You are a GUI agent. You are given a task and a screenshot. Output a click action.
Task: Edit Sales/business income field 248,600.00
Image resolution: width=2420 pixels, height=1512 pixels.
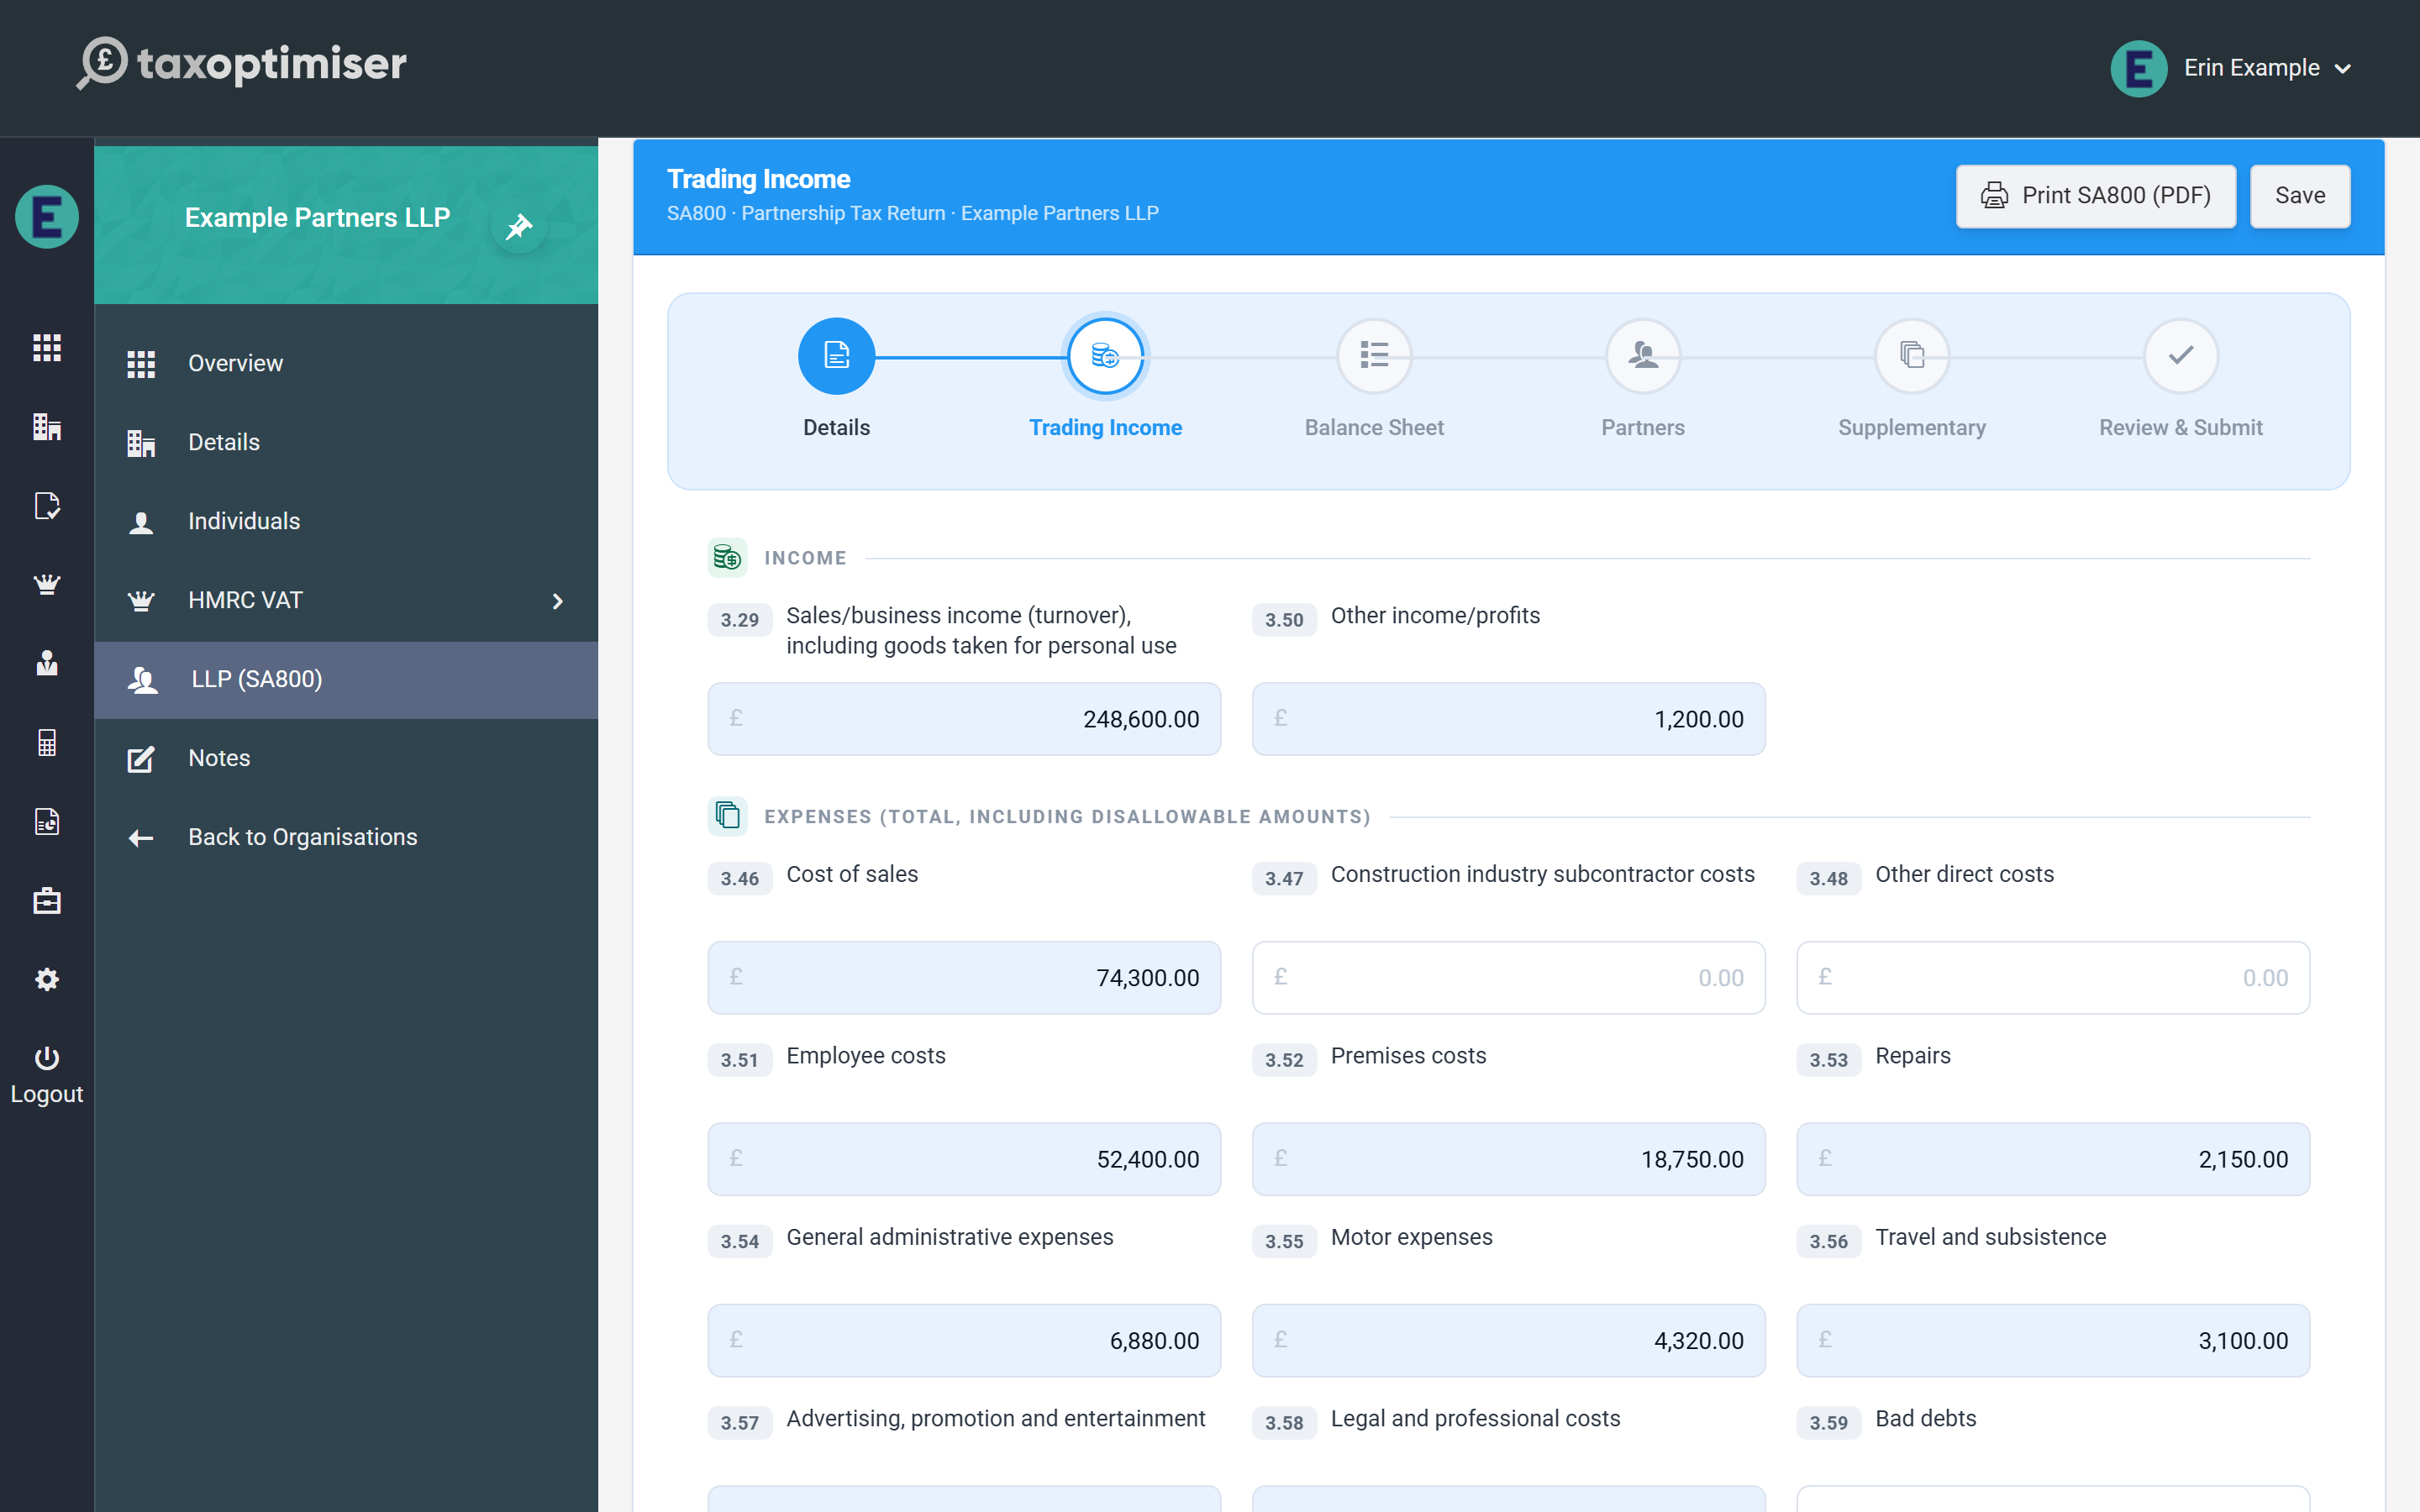(964, 719)
